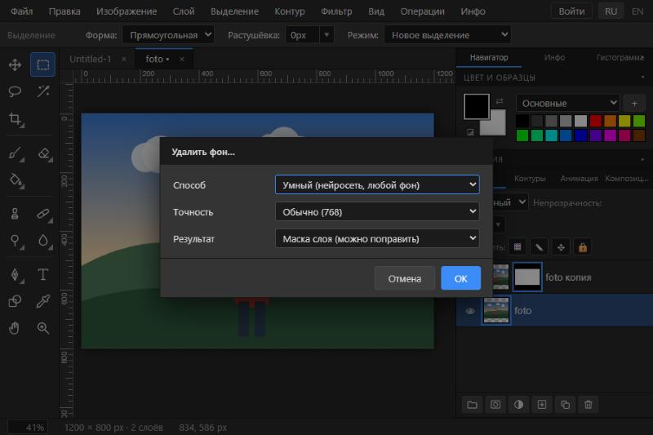
Task: Select the Rectangular selection tool
Action: pos(43,65)
